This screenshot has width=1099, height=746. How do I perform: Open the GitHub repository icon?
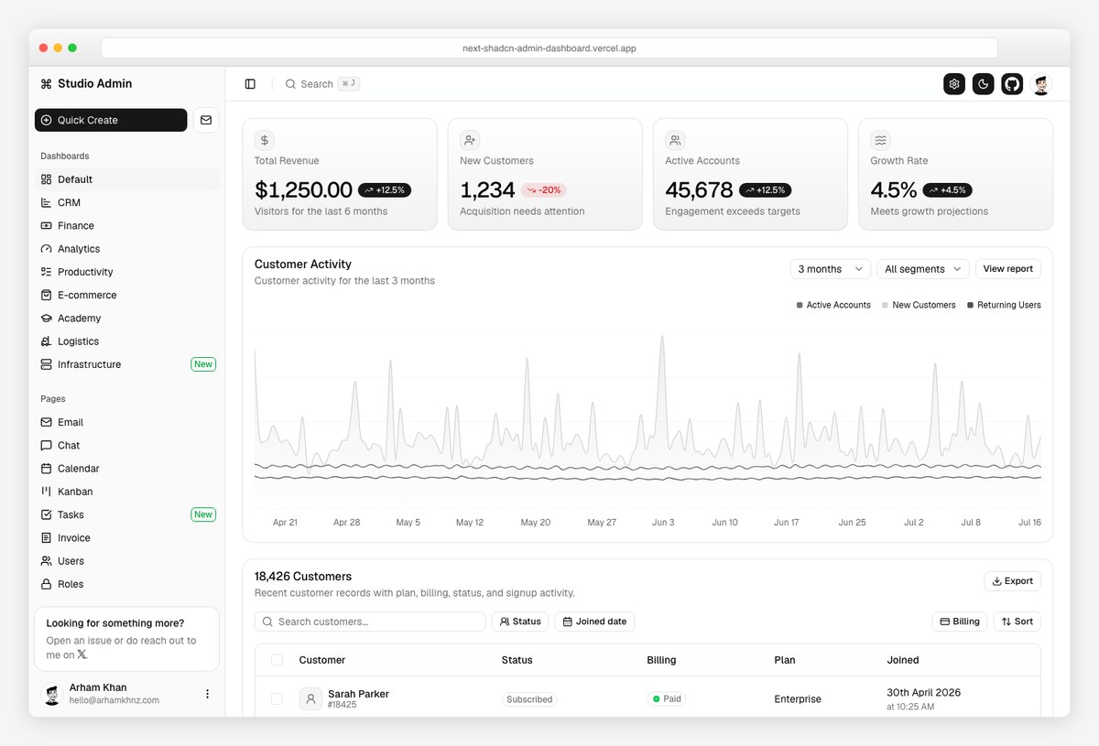[x=1012, y=84]
